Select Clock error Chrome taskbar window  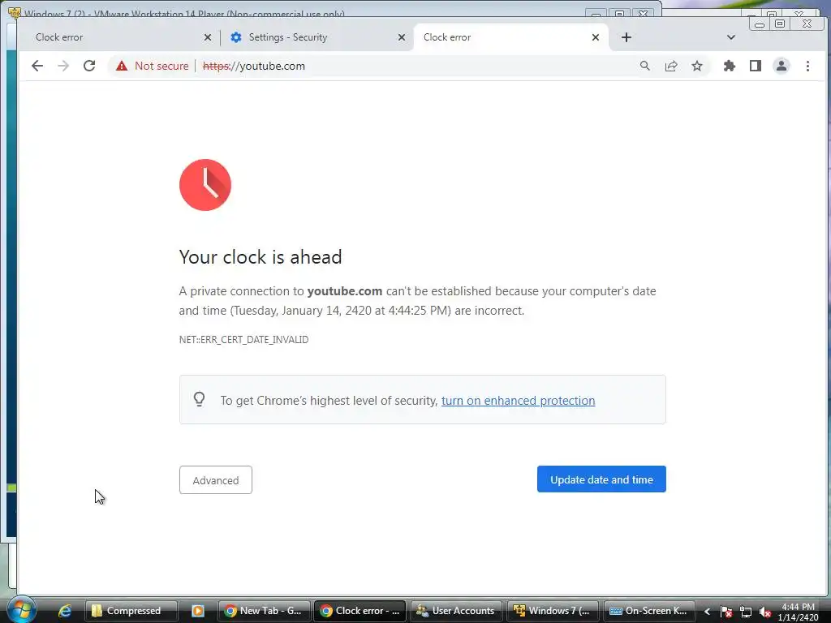[x=360, y=611]
